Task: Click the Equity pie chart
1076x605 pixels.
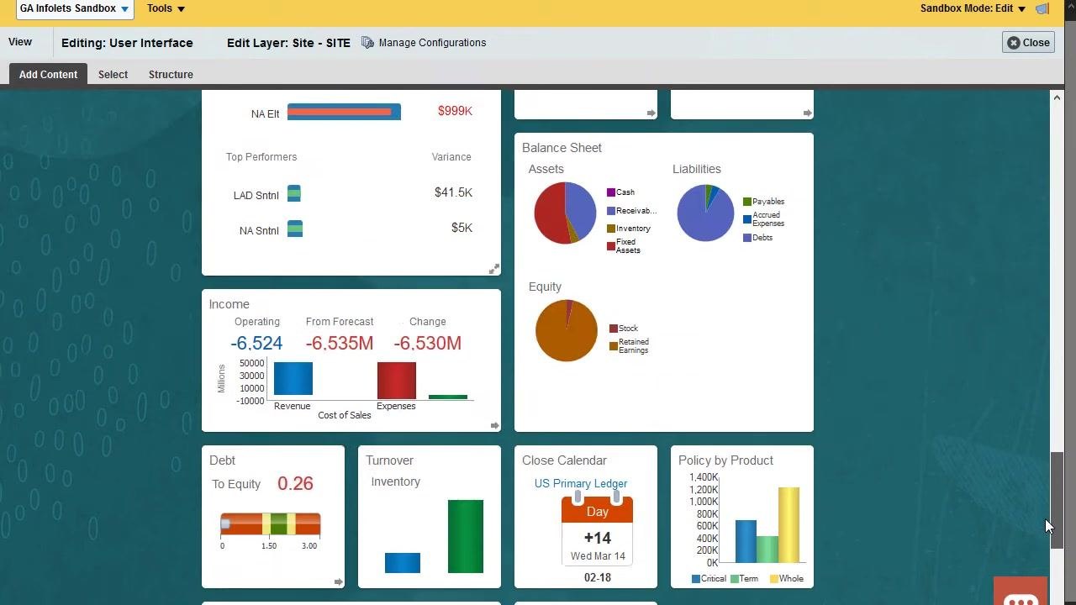Action: click(x=566, y=330)
